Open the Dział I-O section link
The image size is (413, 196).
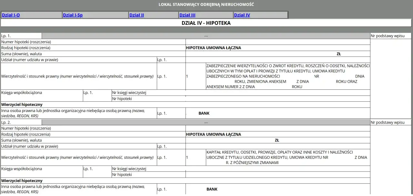pyautogui.click(x=11, y=15)
